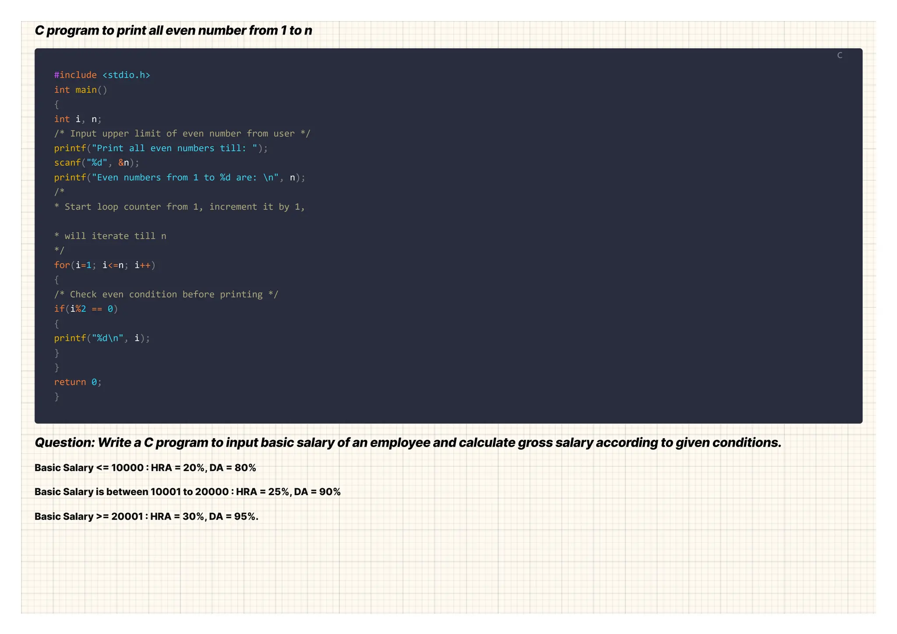
Task: Click the 'C' language label on code block
Action: 840,55
